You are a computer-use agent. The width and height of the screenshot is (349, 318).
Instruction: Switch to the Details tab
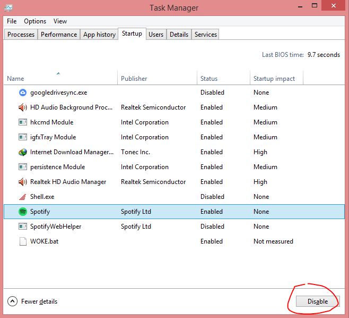[x=179, y=35]
